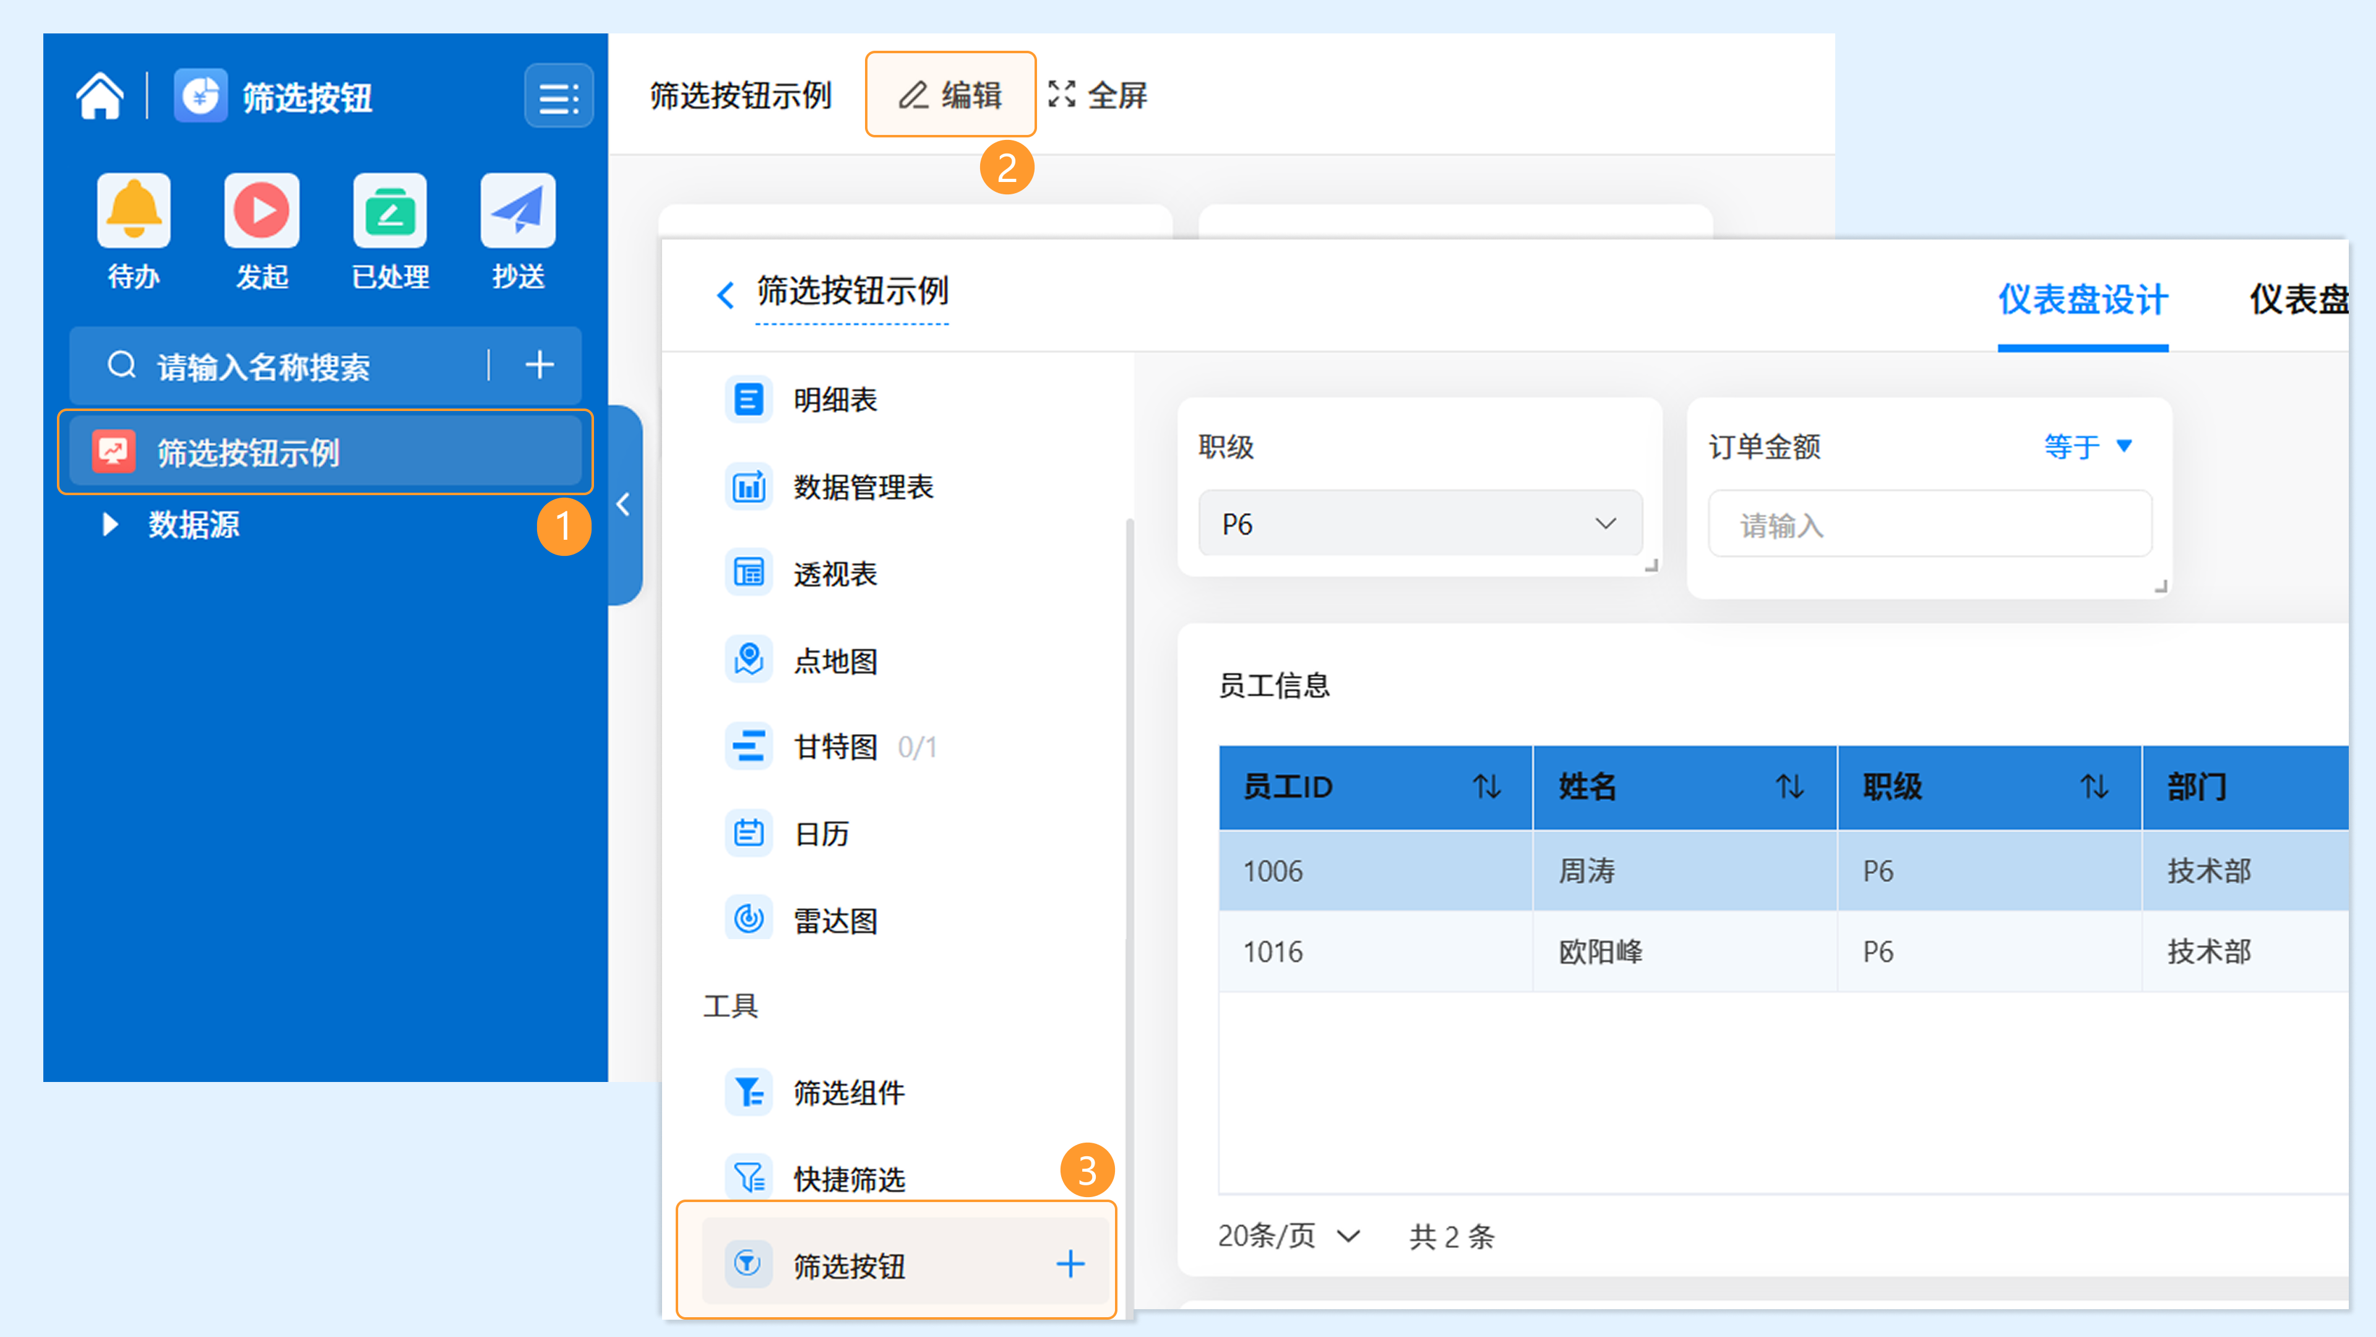Open 待办 bell icon

click(134, 210)
